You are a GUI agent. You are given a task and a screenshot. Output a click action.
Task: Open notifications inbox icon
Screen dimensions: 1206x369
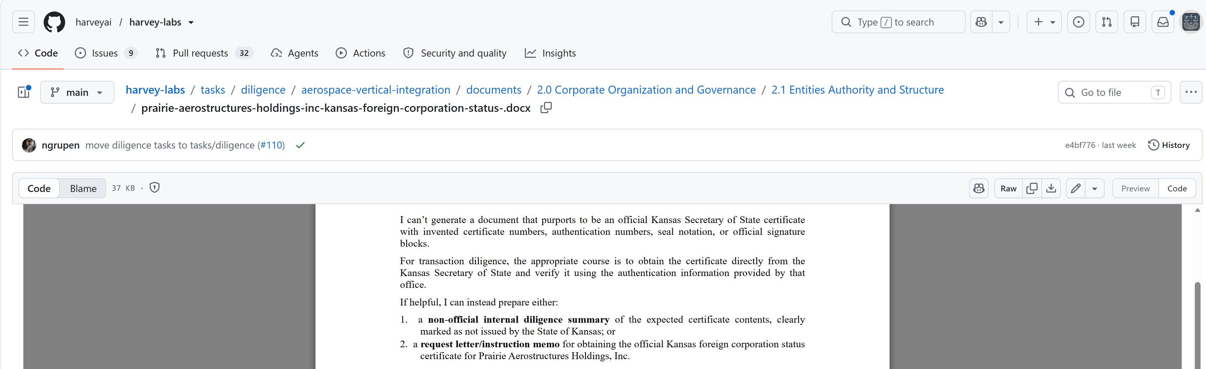click(x=1163, y=22)
